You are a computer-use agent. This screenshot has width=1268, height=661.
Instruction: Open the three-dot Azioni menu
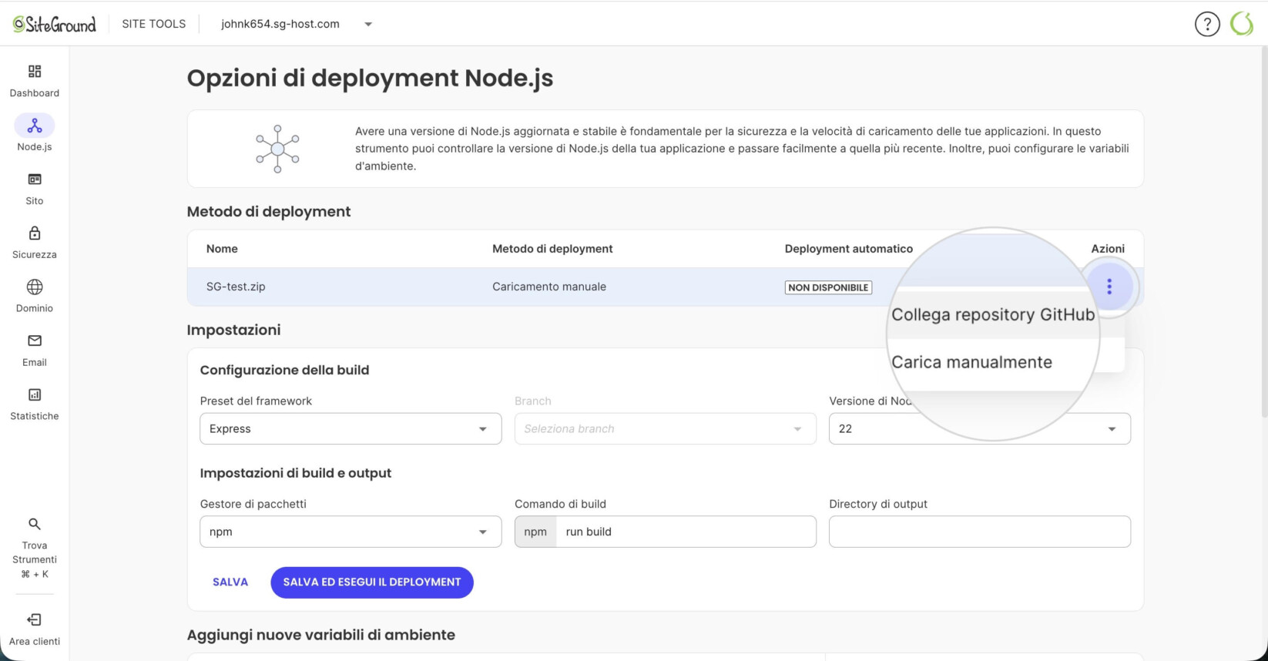pyautogui.click(x=1109, y=287)
